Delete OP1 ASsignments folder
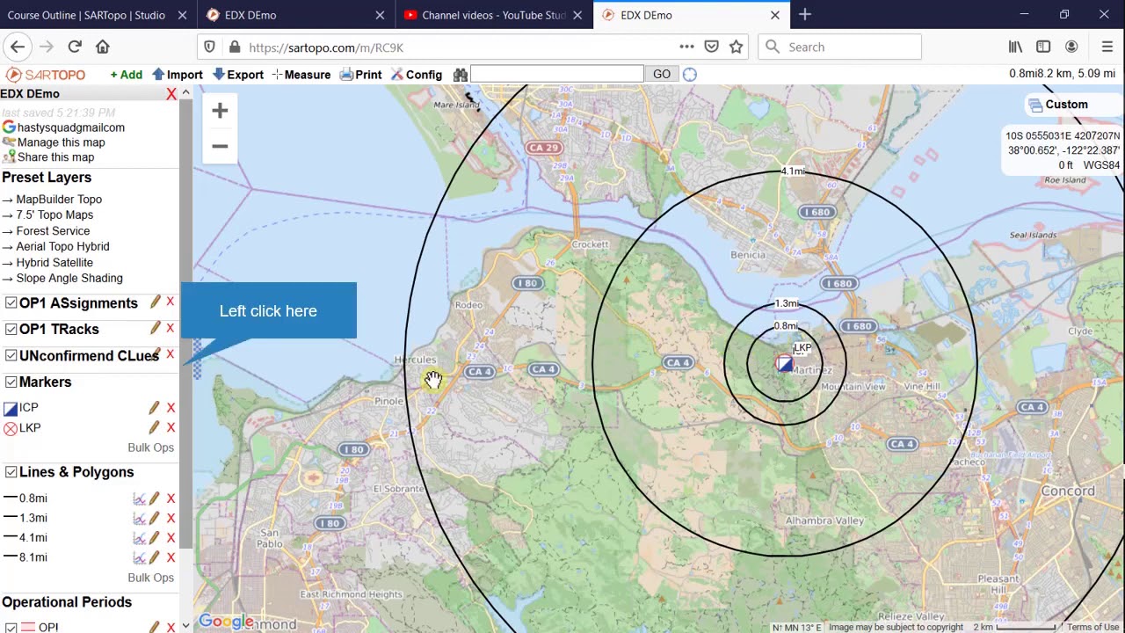 171,302
